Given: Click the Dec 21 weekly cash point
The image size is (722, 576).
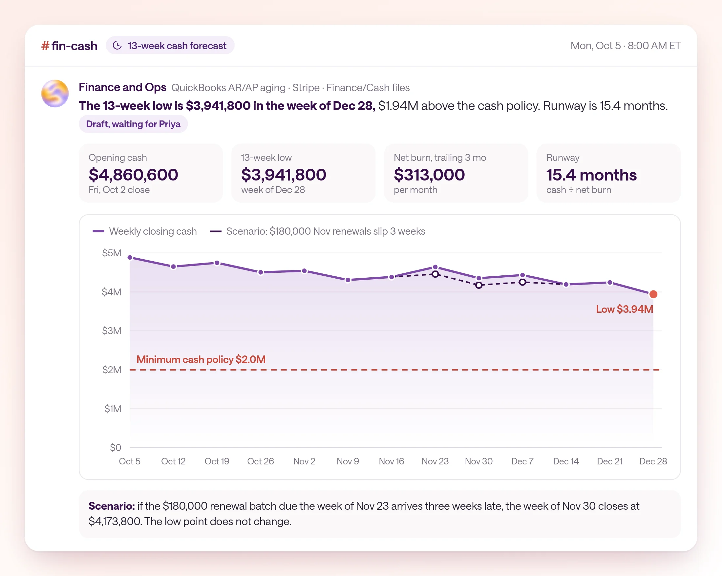Looking at the screenshot, I should (x=609, y=283).
